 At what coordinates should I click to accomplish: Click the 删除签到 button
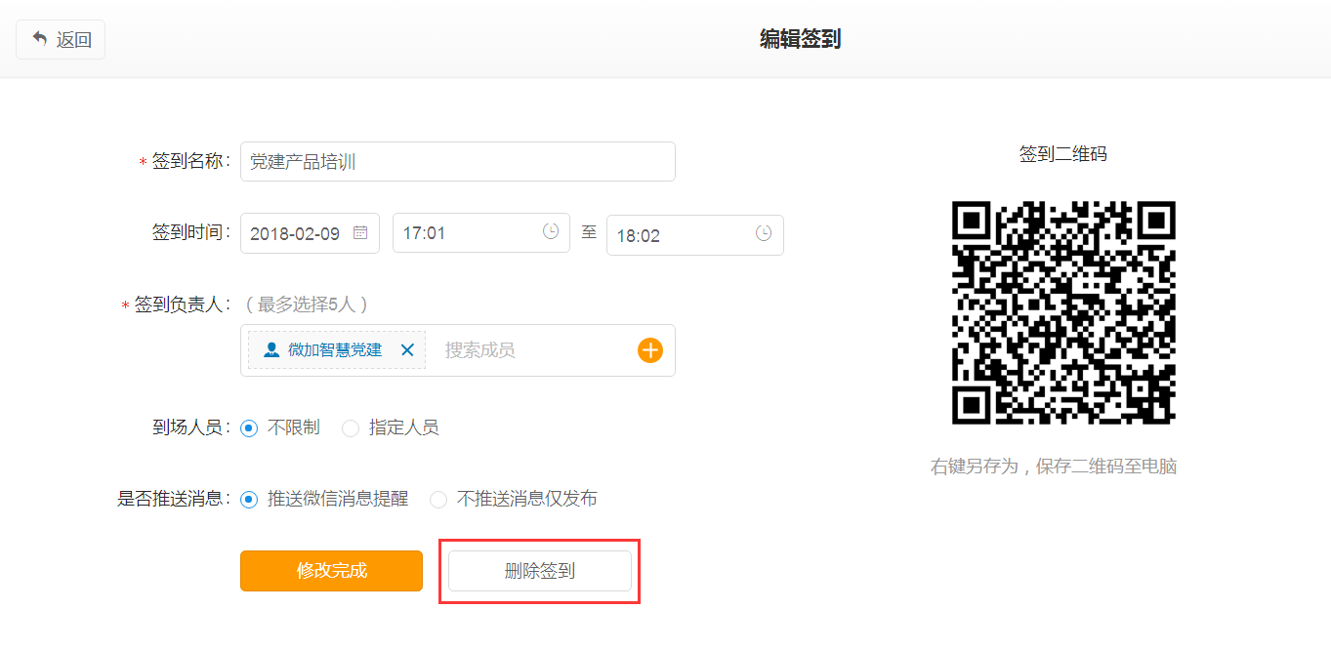[x=540, y=571]
